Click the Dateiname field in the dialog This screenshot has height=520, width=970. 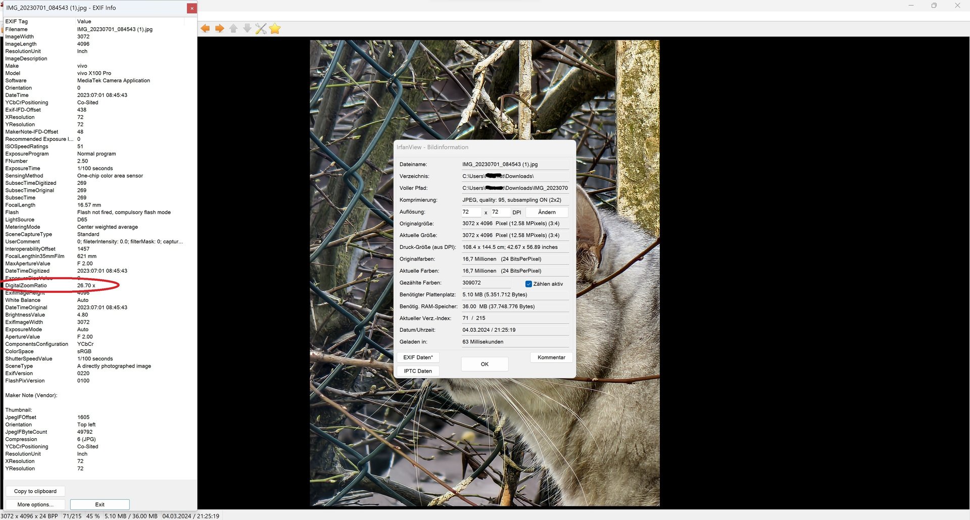pyautogui.click(x=514, y=165)
